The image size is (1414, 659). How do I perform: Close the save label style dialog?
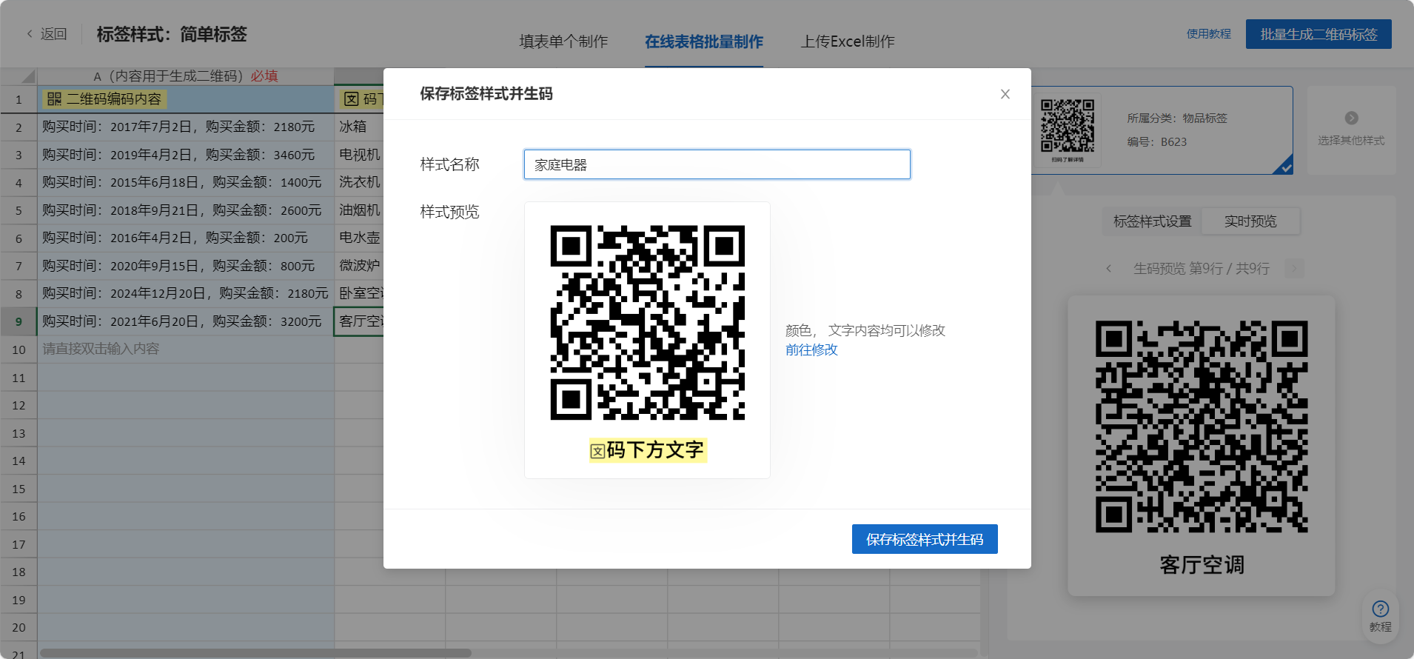click(x=1005, y=94)
